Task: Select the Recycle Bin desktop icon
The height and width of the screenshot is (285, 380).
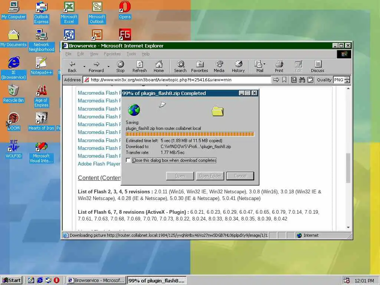Action: [x=14, y=94]
